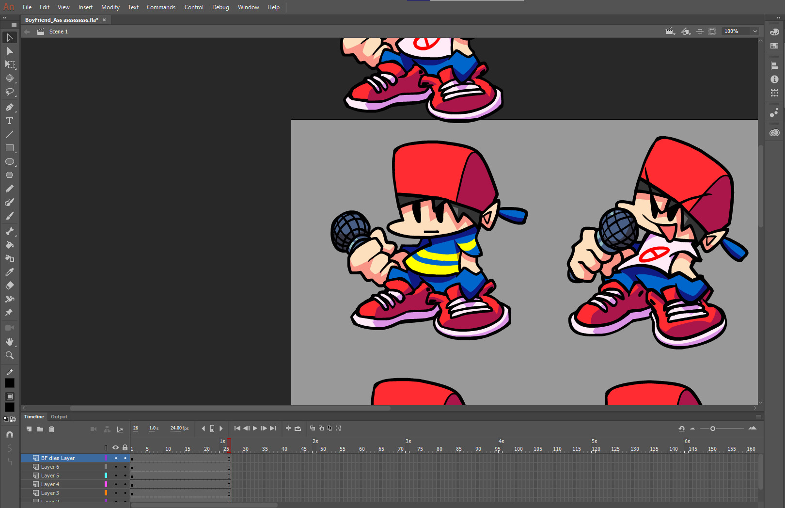Screen dimensions: 785x508
Task: Toggle clip content outside the stage
Action: [712, 31]
